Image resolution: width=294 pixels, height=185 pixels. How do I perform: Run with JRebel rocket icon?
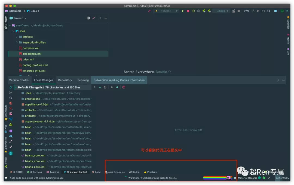(204, 11)
